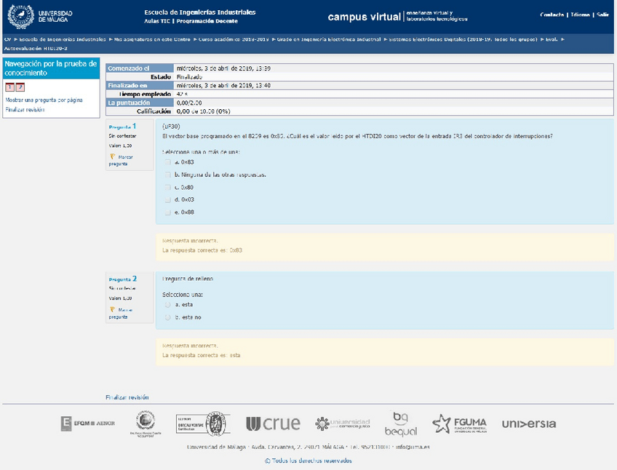Check option a. 0x83
Viewport: 617px width, 470px height.
168,162
